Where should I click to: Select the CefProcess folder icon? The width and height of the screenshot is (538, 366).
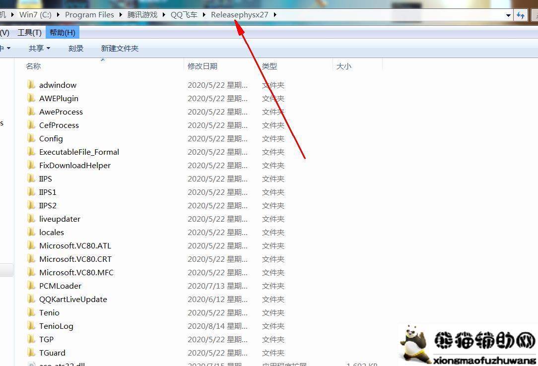coord(31,125)
